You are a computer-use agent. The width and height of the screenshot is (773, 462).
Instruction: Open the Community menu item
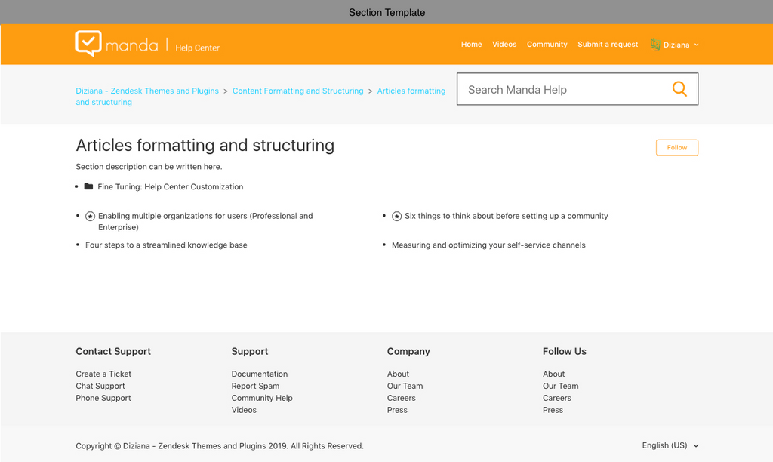tap(547, 44)
